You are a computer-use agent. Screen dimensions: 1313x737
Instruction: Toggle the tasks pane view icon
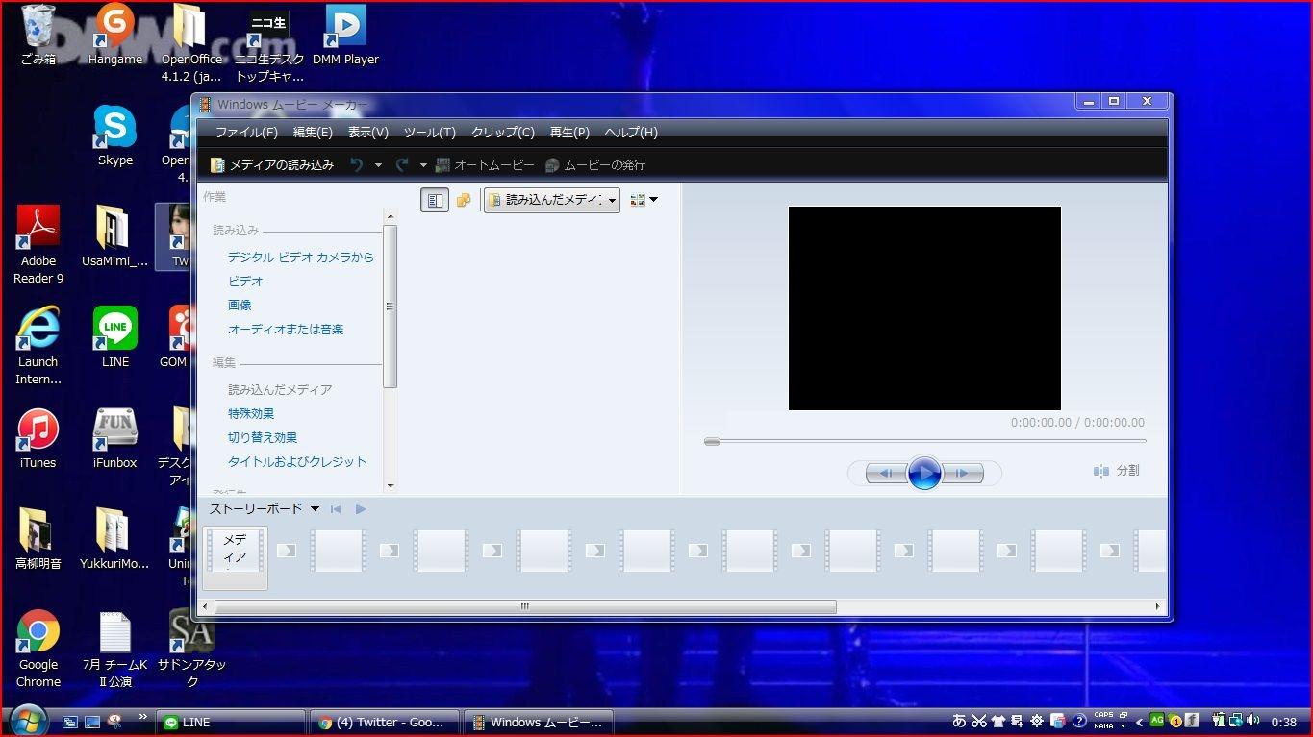(435, 200)
